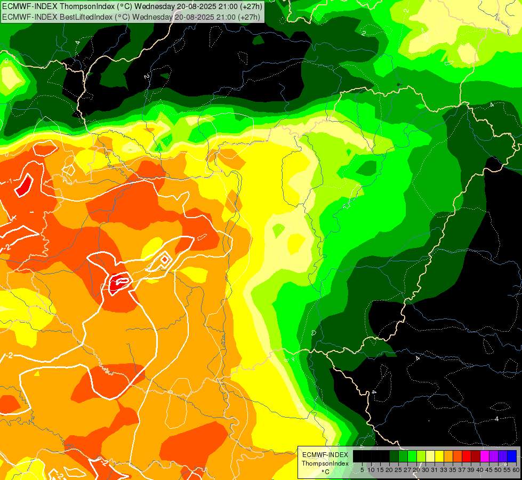This screenshot has height=480, width=522.
Task: Click the ThompsonIndex title line at top
Action: (x=132, y=6)
